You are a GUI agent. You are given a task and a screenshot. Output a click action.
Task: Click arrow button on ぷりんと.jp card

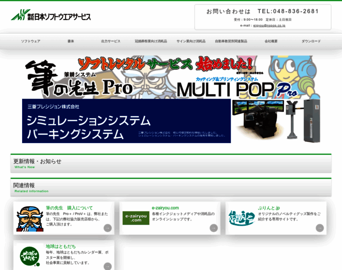pyautogui.click(x=319, y=228)
